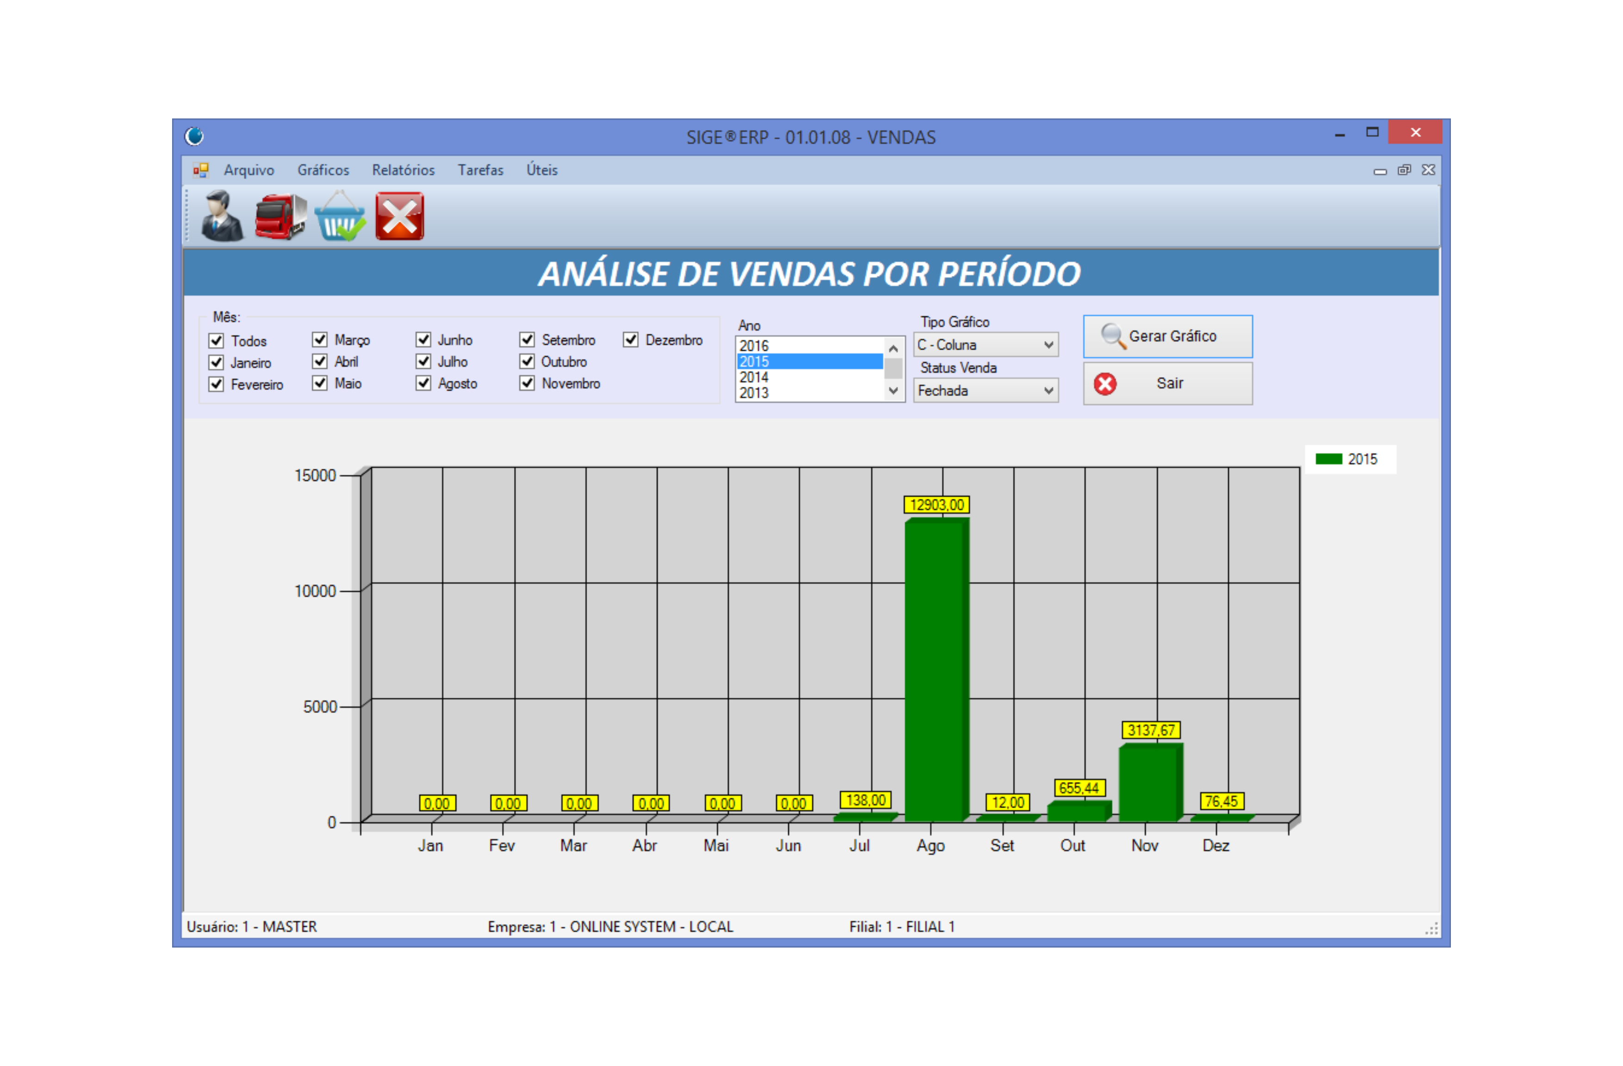Image resolution: width=1623 pixels, height=1066 pixels.
Task: Click the green 2015 legend swatch
Action: click(x=1329, y=459)
